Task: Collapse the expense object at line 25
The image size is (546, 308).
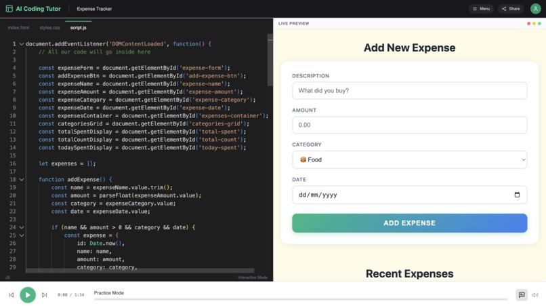Action: coord(22,235)
